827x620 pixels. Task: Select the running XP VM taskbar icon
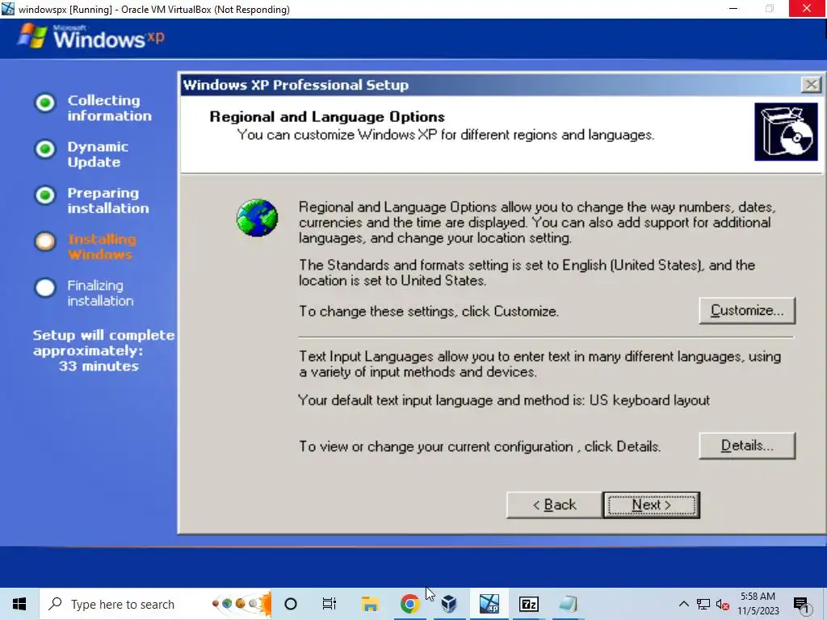point(489,604)
